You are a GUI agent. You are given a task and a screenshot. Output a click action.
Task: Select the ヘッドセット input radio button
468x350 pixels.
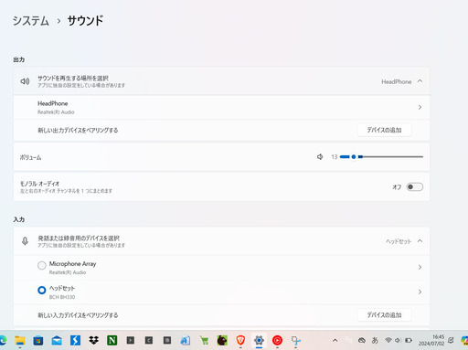(x=42, y=290)
